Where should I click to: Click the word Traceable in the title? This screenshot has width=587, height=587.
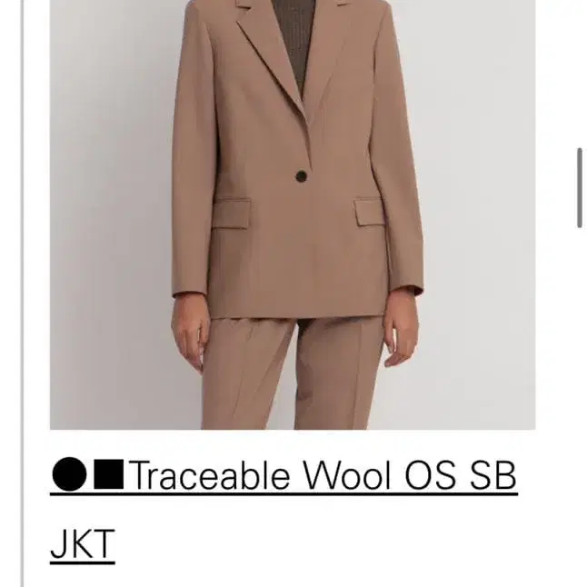pyautogui.click(x=210, y=474)
